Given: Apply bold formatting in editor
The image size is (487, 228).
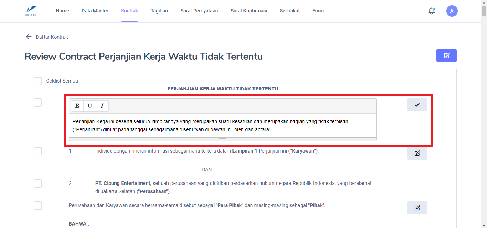Looking at the screenshot, I should 77,106.
